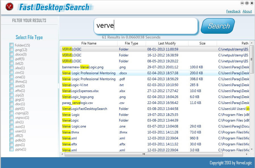The image size is (255, 168).
Task: Enable the .xlsx file filter
Action: click(11, 67)
